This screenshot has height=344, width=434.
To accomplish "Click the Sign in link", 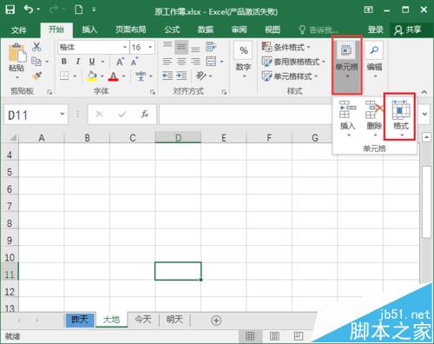I will coord(375,30).
